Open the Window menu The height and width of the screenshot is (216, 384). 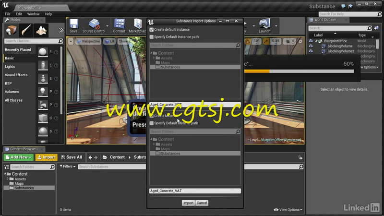point(33,14)
